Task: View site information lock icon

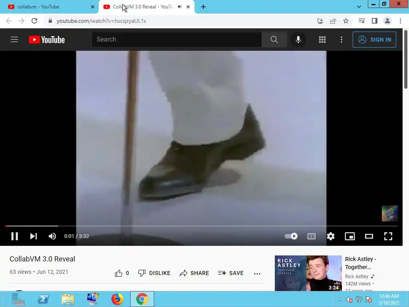Action: coord(50,21)
